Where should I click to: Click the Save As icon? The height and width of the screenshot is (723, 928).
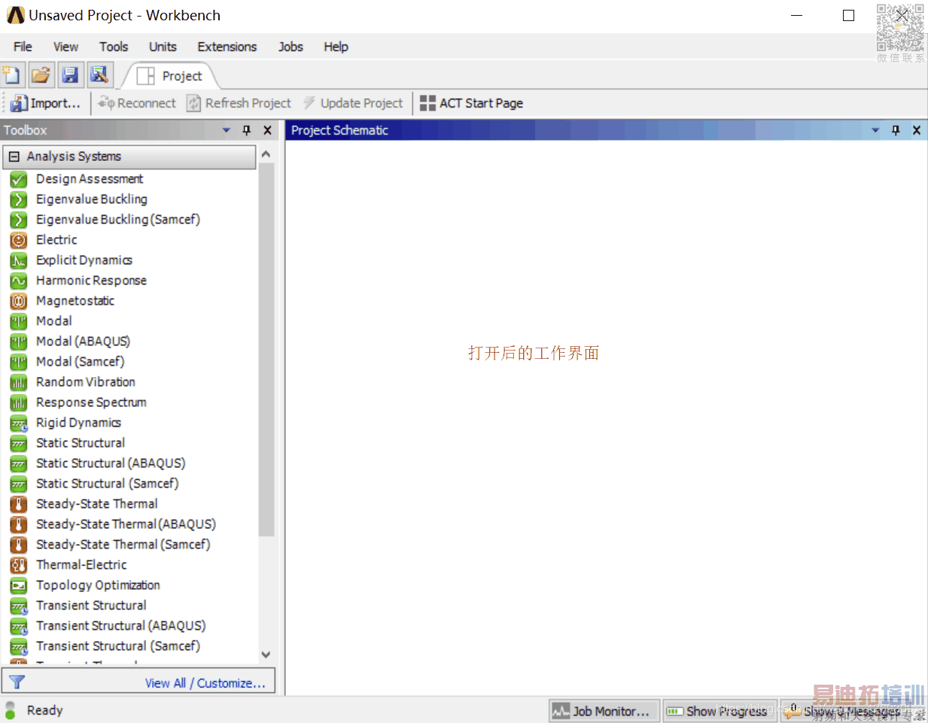pos(99,74)
